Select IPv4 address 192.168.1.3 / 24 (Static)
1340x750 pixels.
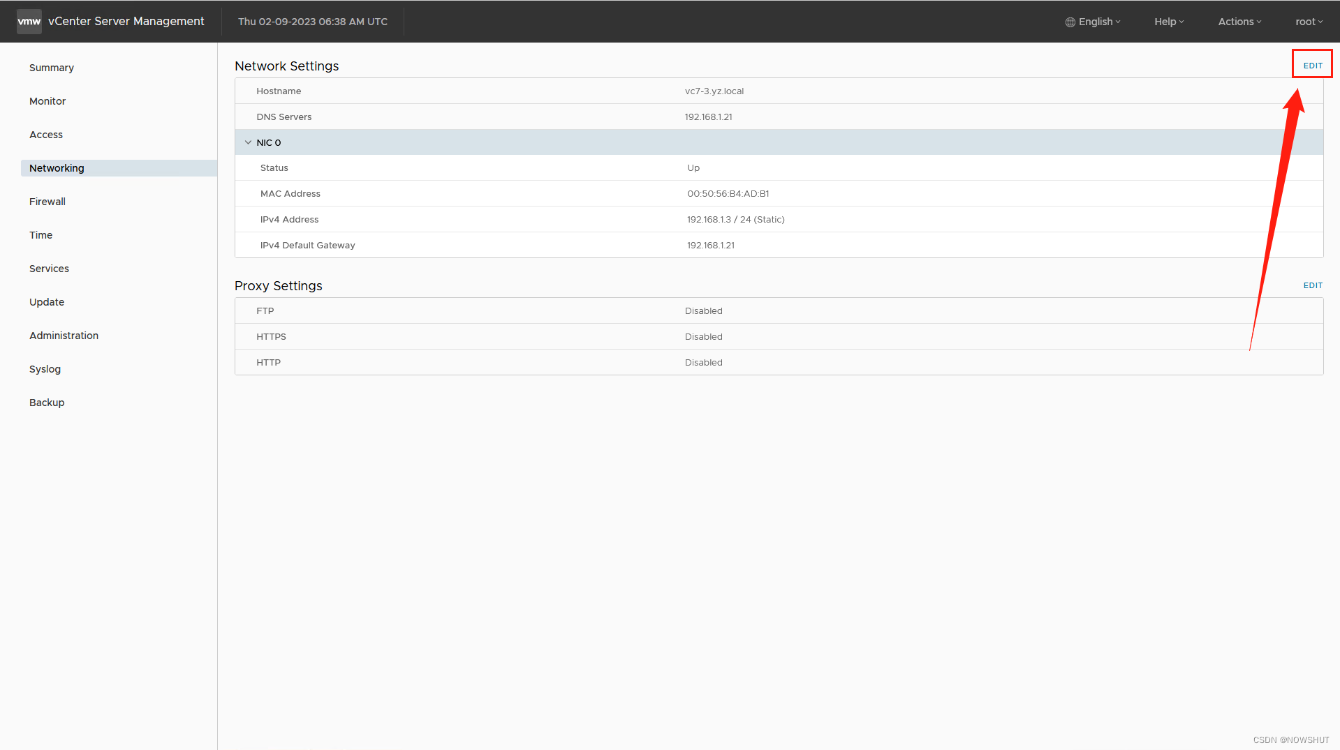tap(736, 220)
